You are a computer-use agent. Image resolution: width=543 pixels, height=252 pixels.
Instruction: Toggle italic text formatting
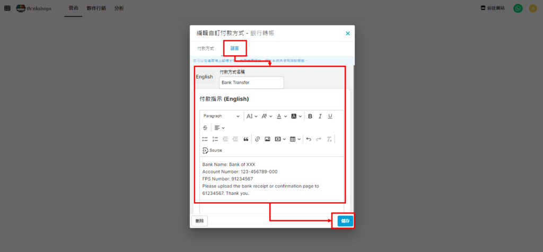[x=320, y=116]
